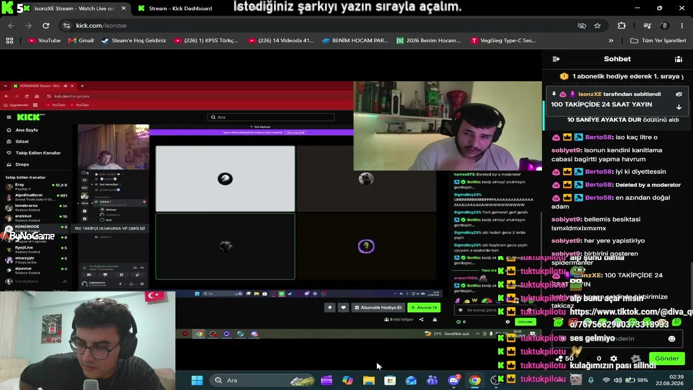Open Microsoft Store from taskbar
693x390 pixels.
pyautogui.click(x=390, y=380)
